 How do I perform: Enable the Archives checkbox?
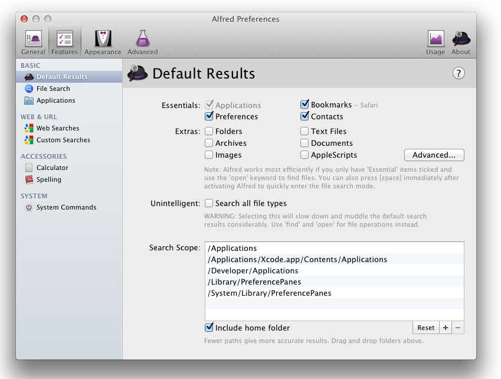click(209, 143)
